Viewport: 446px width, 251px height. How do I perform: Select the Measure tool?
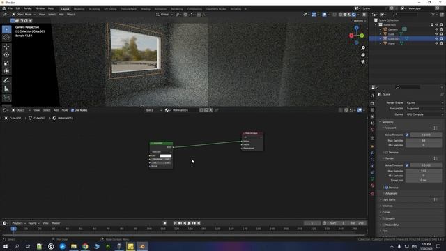(x=6, y=89)
